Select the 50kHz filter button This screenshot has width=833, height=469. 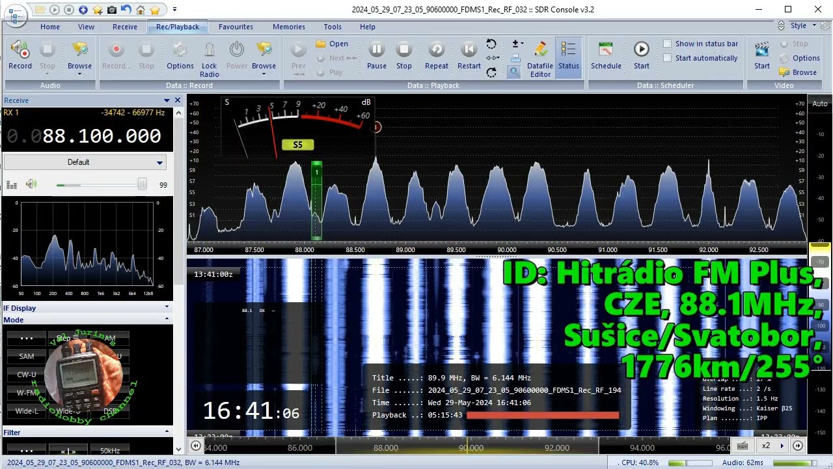(110, 450)
